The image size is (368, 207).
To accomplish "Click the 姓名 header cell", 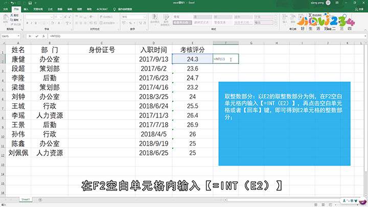I will click(x=18, y=50).
